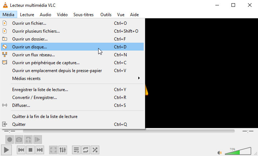Select Convertir / Enregistrer...

pyautogui.click(x=72, y=97)
